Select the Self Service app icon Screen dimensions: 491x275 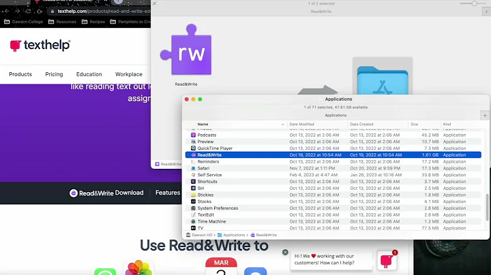click(193, 175)
